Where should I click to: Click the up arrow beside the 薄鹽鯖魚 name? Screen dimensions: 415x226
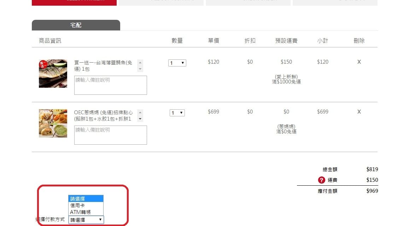point(140,62)
